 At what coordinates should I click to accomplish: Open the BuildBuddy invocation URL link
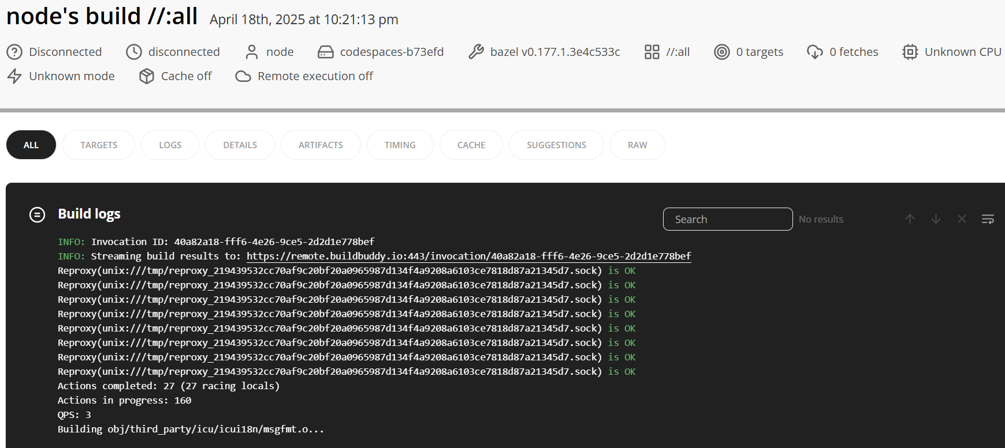[468, 256]
